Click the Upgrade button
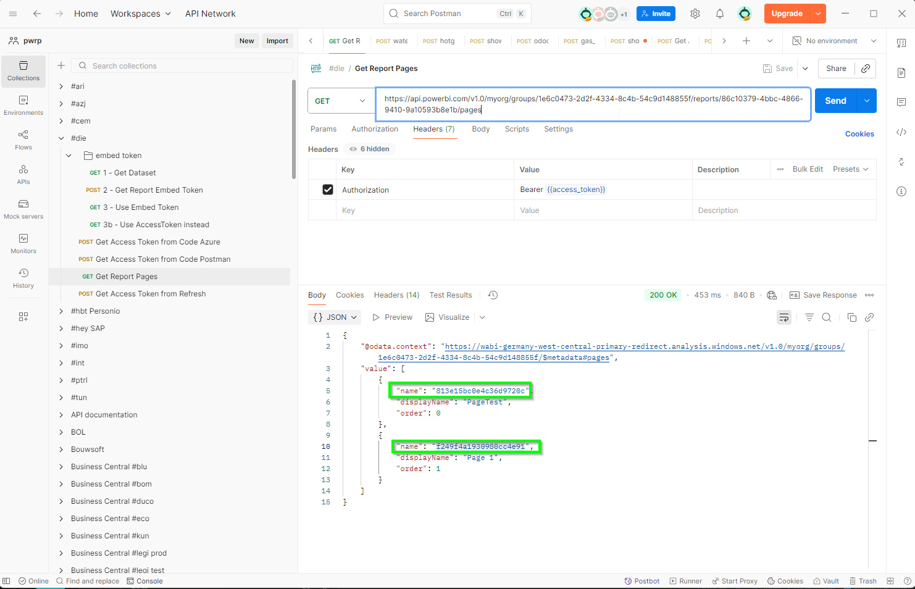 pyautogui.click(x=787, y=14)
